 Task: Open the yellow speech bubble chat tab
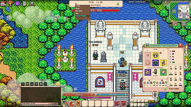(27, 84)
